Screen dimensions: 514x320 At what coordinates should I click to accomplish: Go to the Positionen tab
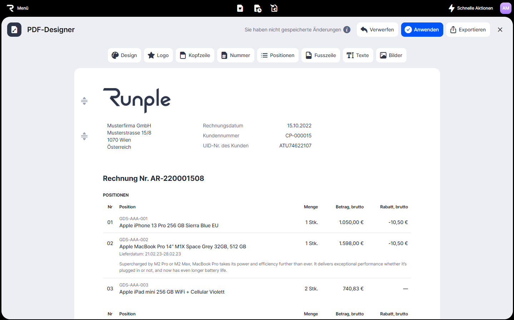click(278, 55)
